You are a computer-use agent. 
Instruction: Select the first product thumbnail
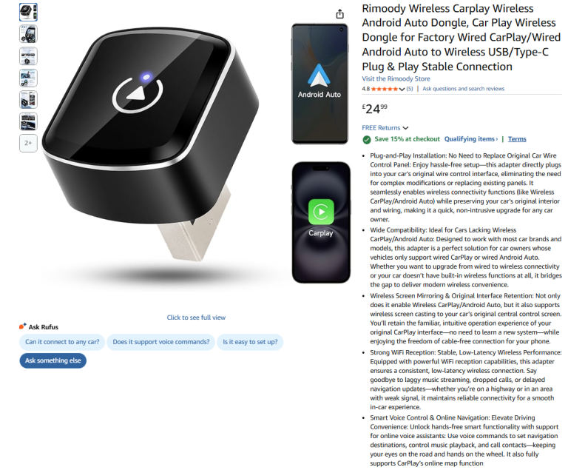pos(28,13)
